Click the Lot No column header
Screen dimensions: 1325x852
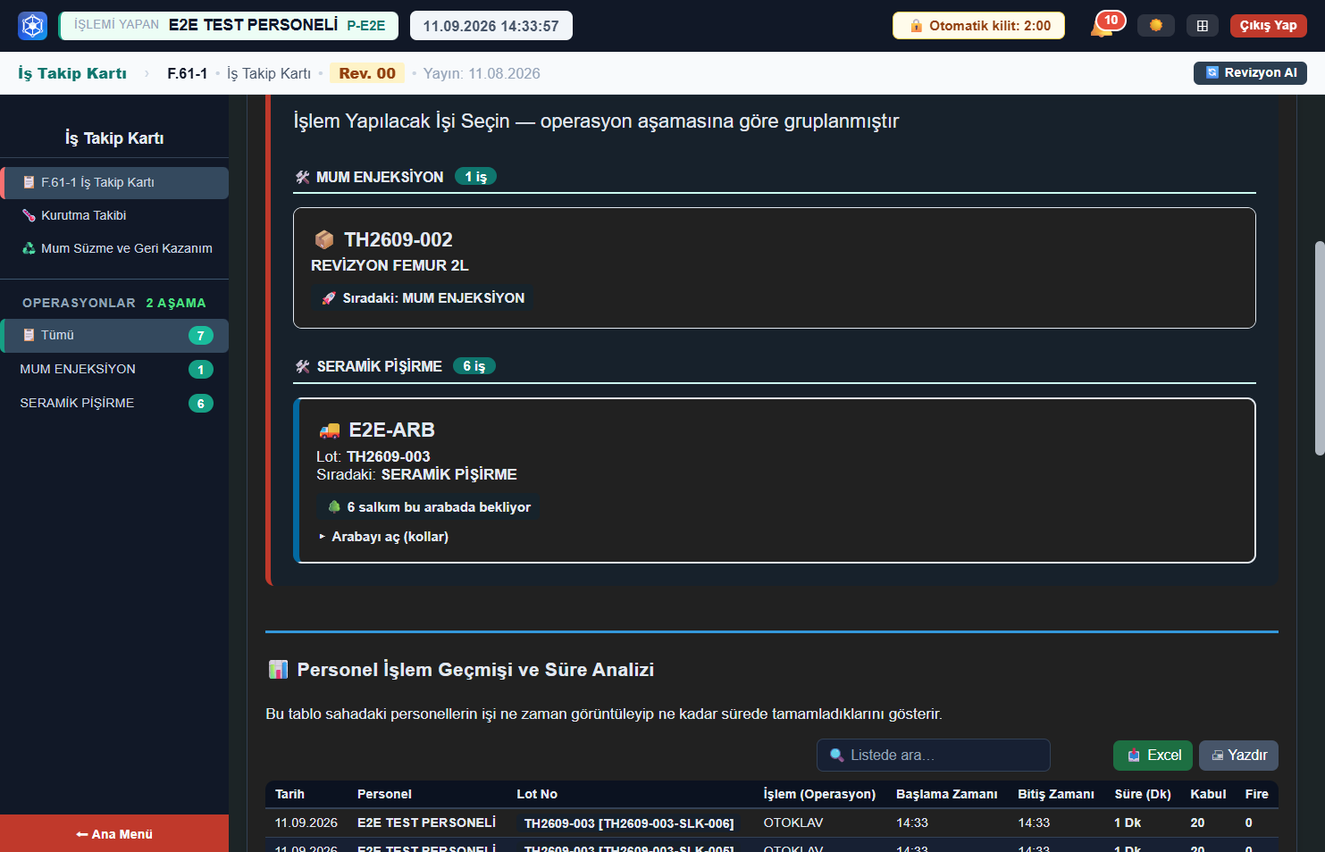point(537,794)
